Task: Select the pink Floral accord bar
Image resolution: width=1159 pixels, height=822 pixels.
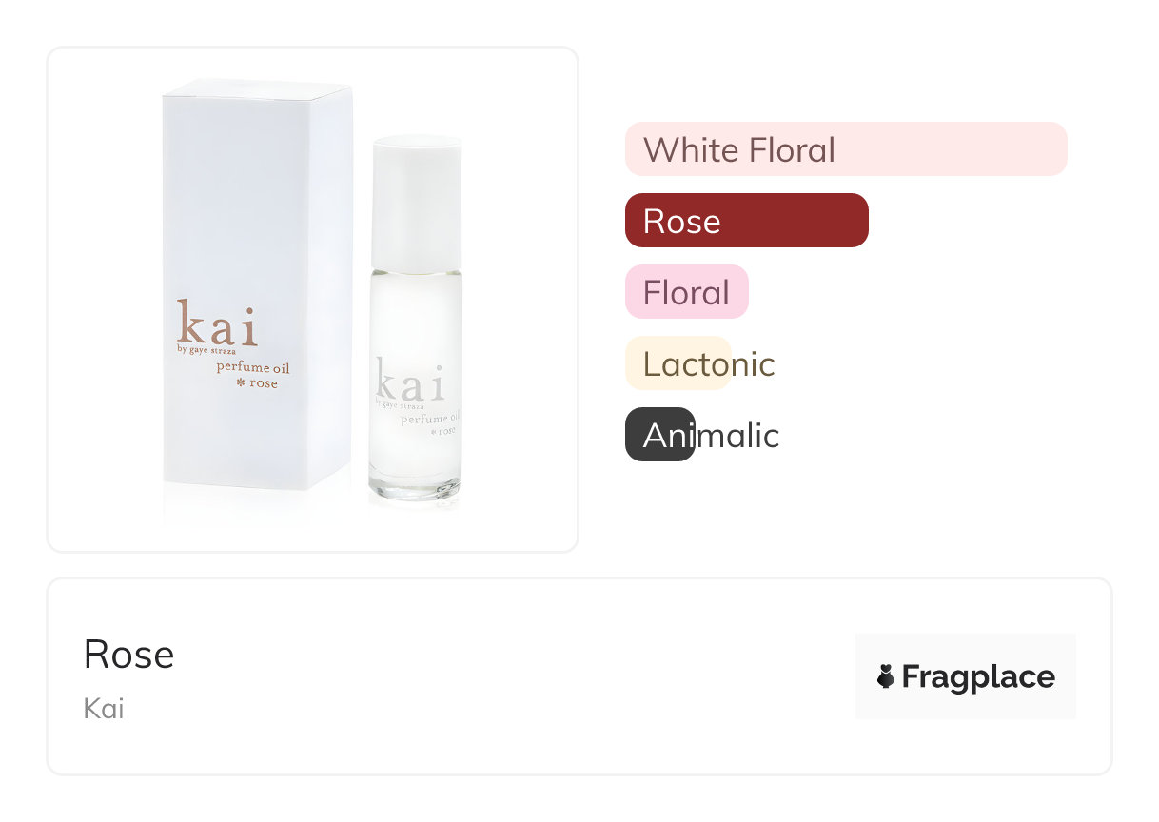Action: coord(686,292)
